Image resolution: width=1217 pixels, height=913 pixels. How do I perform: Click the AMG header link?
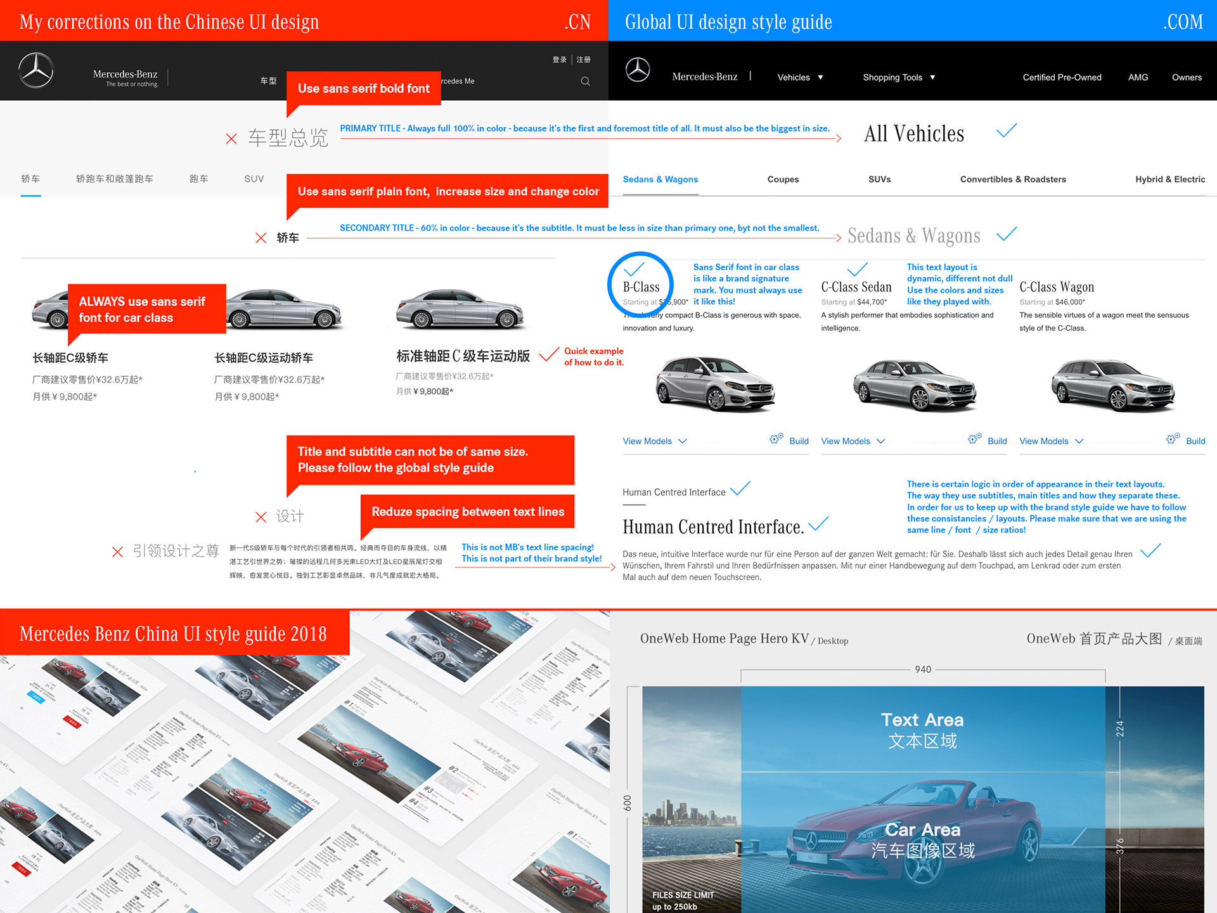pos(1138,77)
